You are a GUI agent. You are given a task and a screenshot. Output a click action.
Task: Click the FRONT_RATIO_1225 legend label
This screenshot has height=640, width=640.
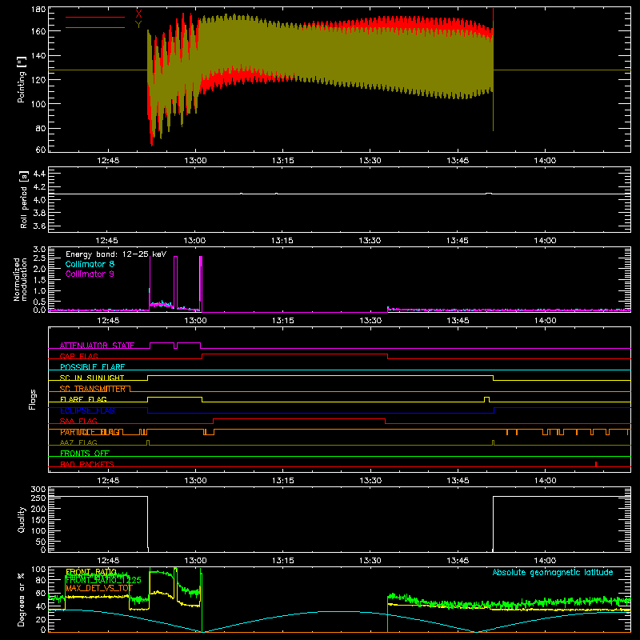point(103,580)
